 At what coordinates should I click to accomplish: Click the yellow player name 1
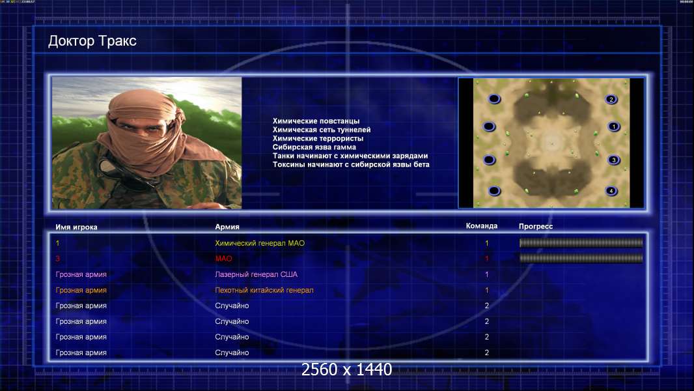pyautogui.click(x=57, y=243)
